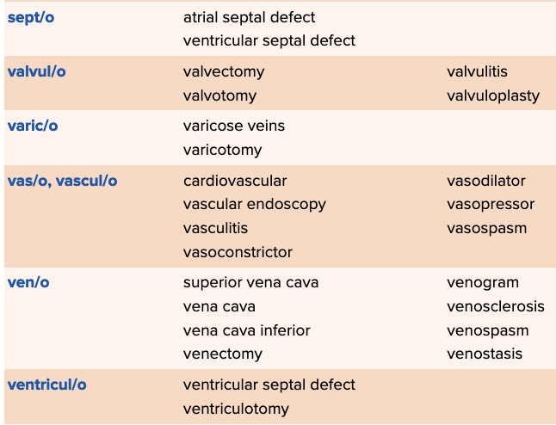
Task: Click the vas/o, vascul/o heading
Action: click(62, 181)
